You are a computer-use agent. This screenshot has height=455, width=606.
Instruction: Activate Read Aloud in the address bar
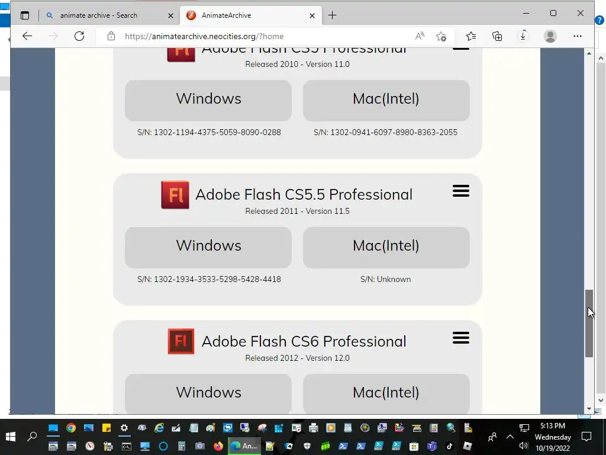pyautogui.click(x=420, y=36)
